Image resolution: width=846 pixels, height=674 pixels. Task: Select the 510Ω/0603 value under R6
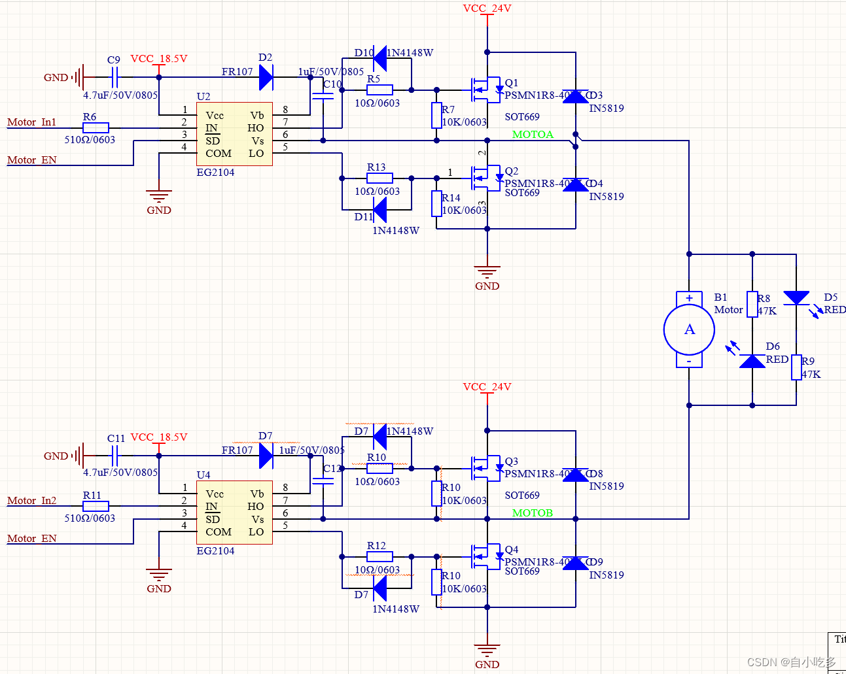point(90,140)
